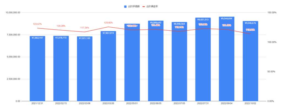Click the 2022/06/05 date axis label

coord(156,103)
